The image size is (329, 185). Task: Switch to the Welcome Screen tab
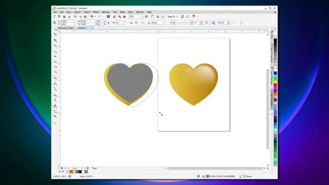pyautogui.click(x=65, y=28)
